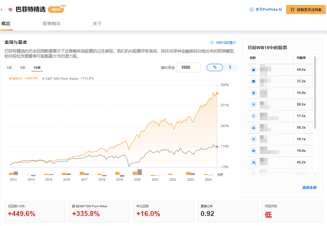Click the info icon next to 关于ProPicks AI

[251, 9]
